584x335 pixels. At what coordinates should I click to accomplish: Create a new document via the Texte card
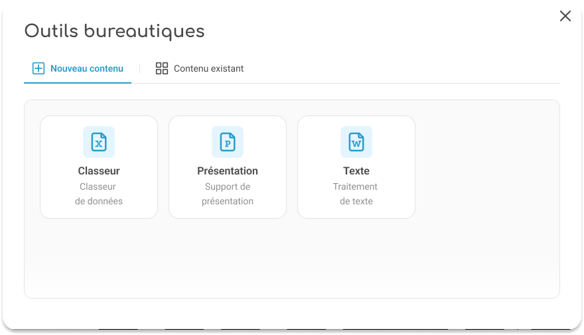[356, 167]
